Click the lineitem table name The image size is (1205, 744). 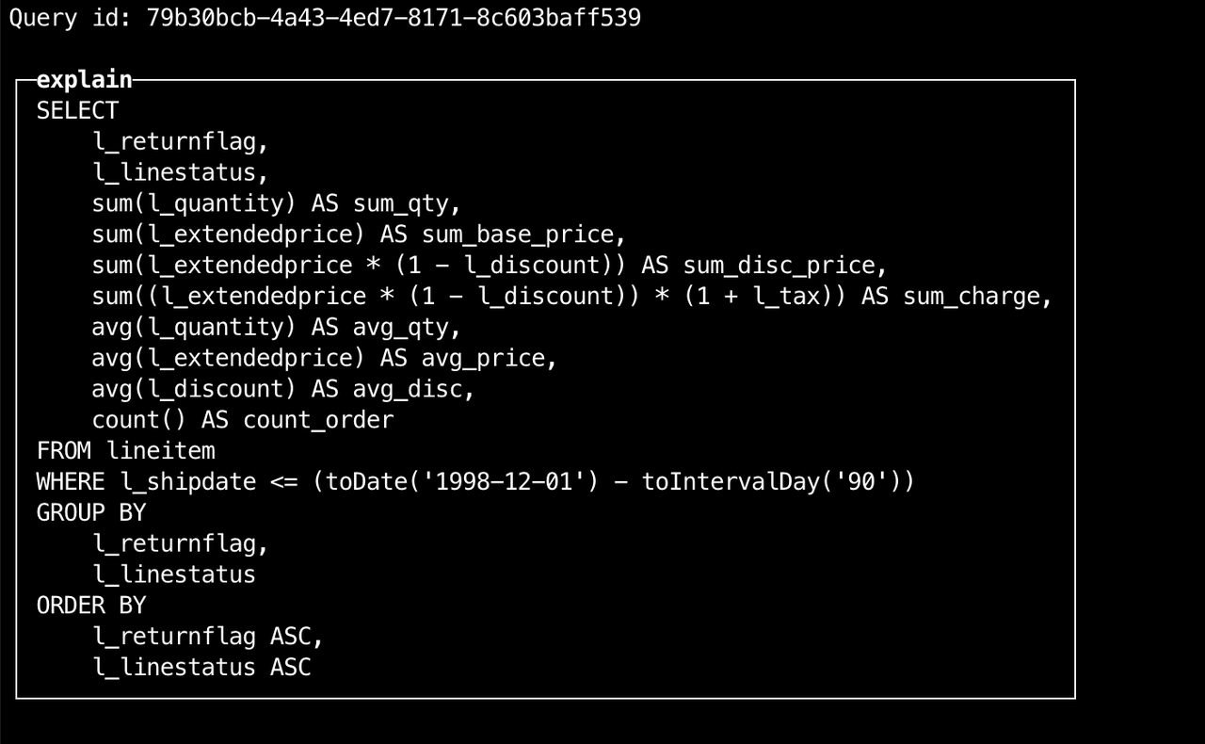[x=161, y=451]
